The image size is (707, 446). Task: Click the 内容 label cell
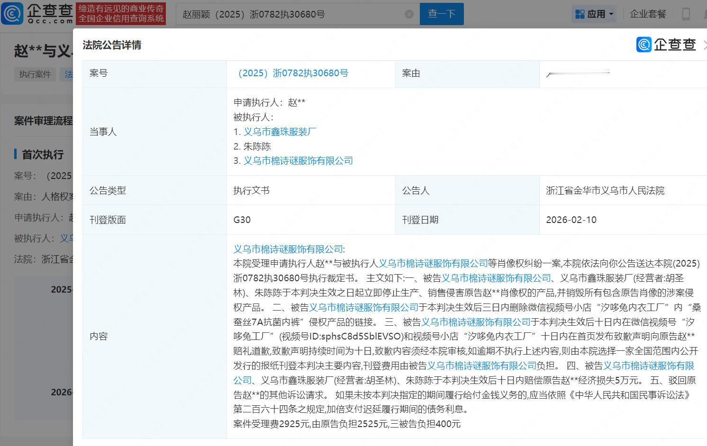154,336
